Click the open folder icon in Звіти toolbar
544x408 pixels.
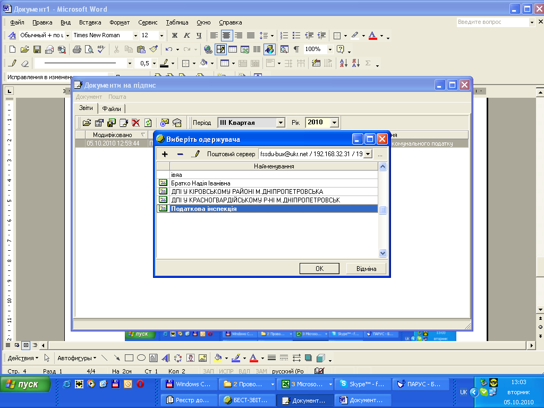click(87, 123)
